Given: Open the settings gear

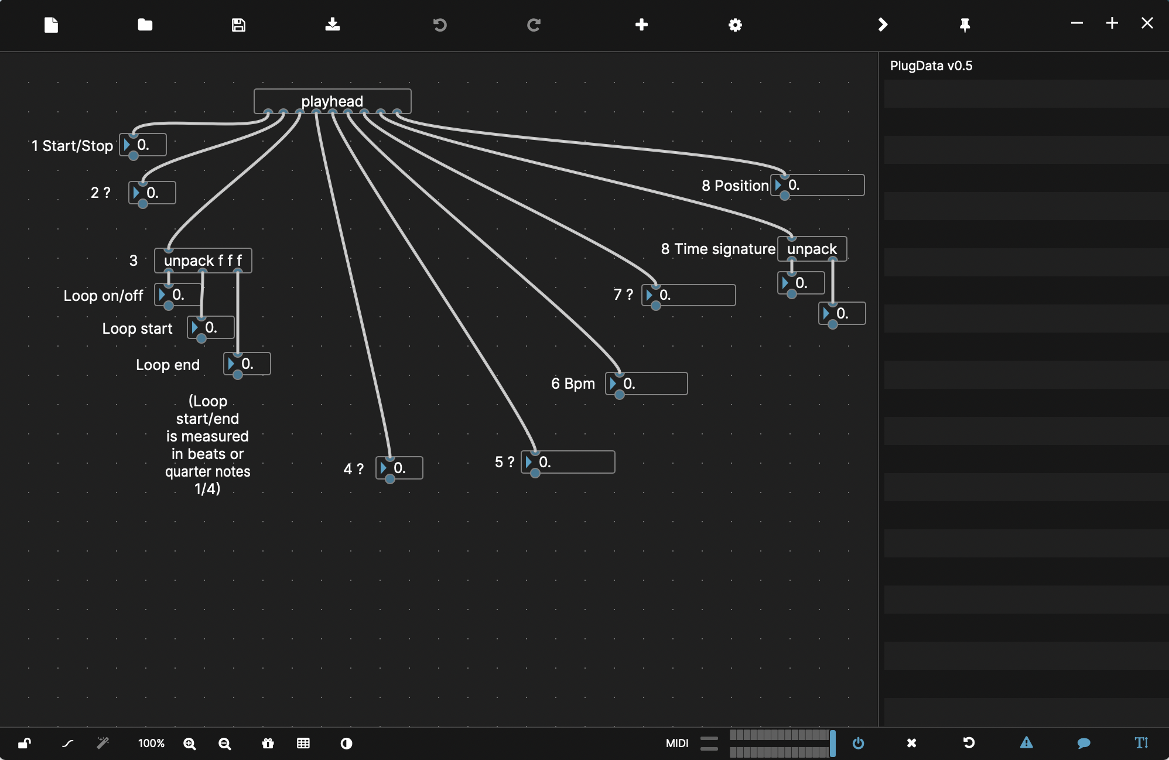Looking at the screenshot, I should coord(735,25).
